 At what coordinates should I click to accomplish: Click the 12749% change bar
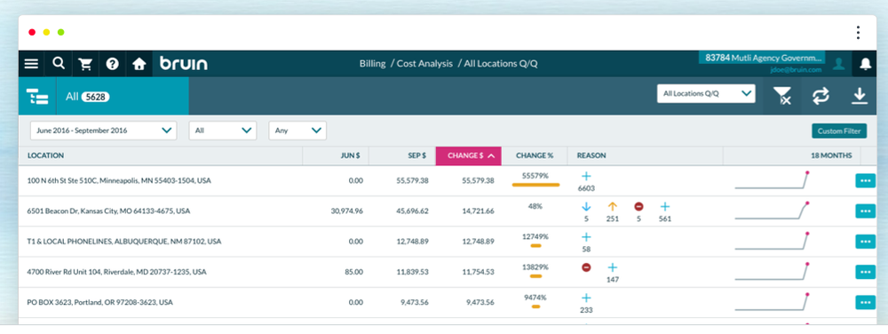[535, 246]
